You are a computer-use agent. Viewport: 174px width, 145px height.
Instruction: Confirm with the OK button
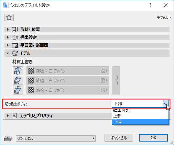coord(153,138)
